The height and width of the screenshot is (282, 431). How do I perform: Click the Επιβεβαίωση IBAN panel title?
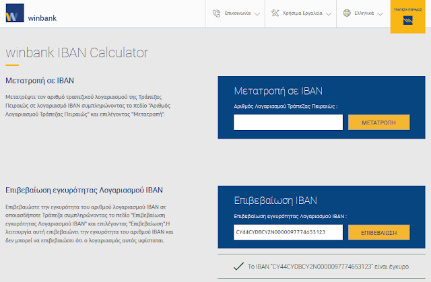point(275,201)
